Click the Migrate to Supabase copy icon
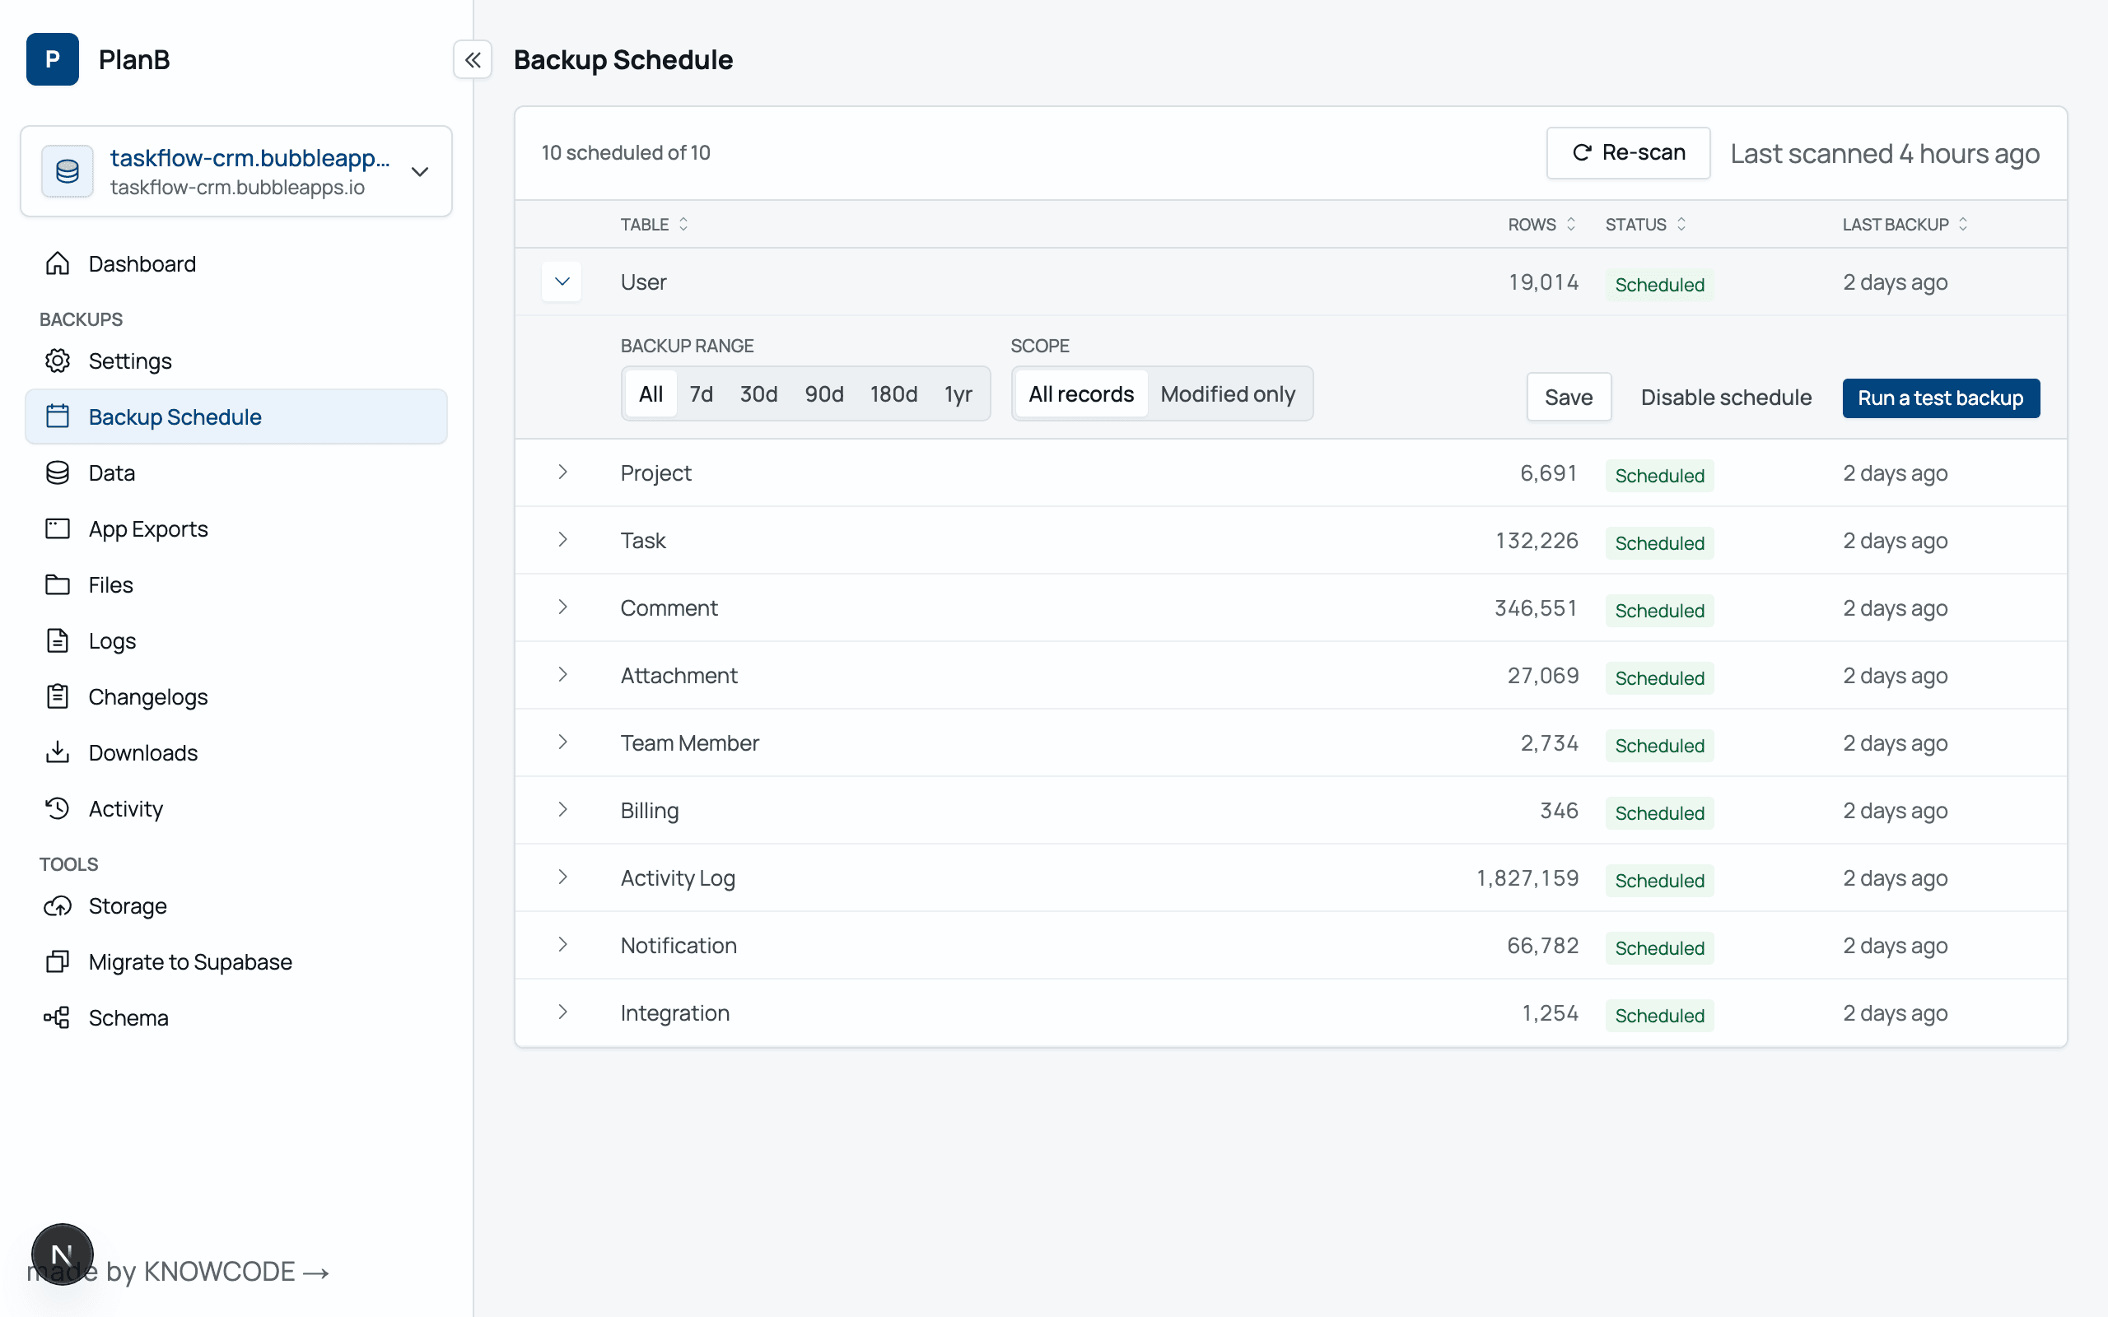The width and height of the screenshot is (2108, 1317). (x=58, y=961)
